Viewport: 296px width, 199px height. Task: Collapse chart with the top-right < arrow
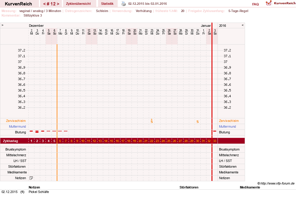coord(243,25)
